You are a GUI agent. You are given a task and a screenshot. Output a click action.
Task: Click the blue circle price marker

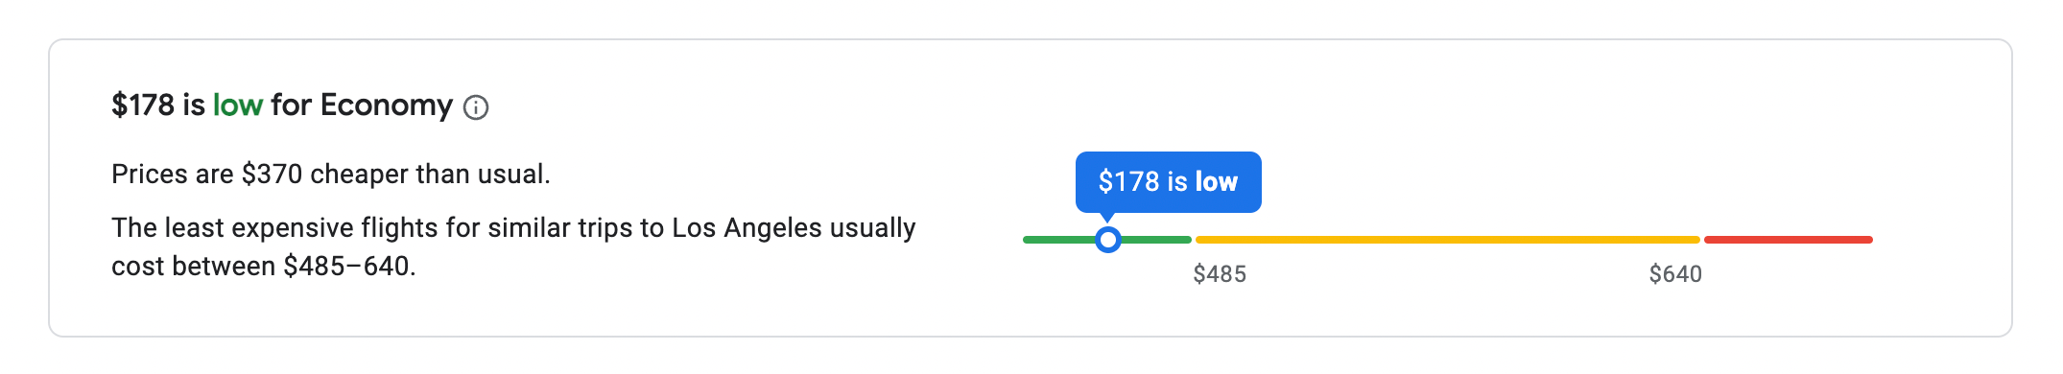1108,240
